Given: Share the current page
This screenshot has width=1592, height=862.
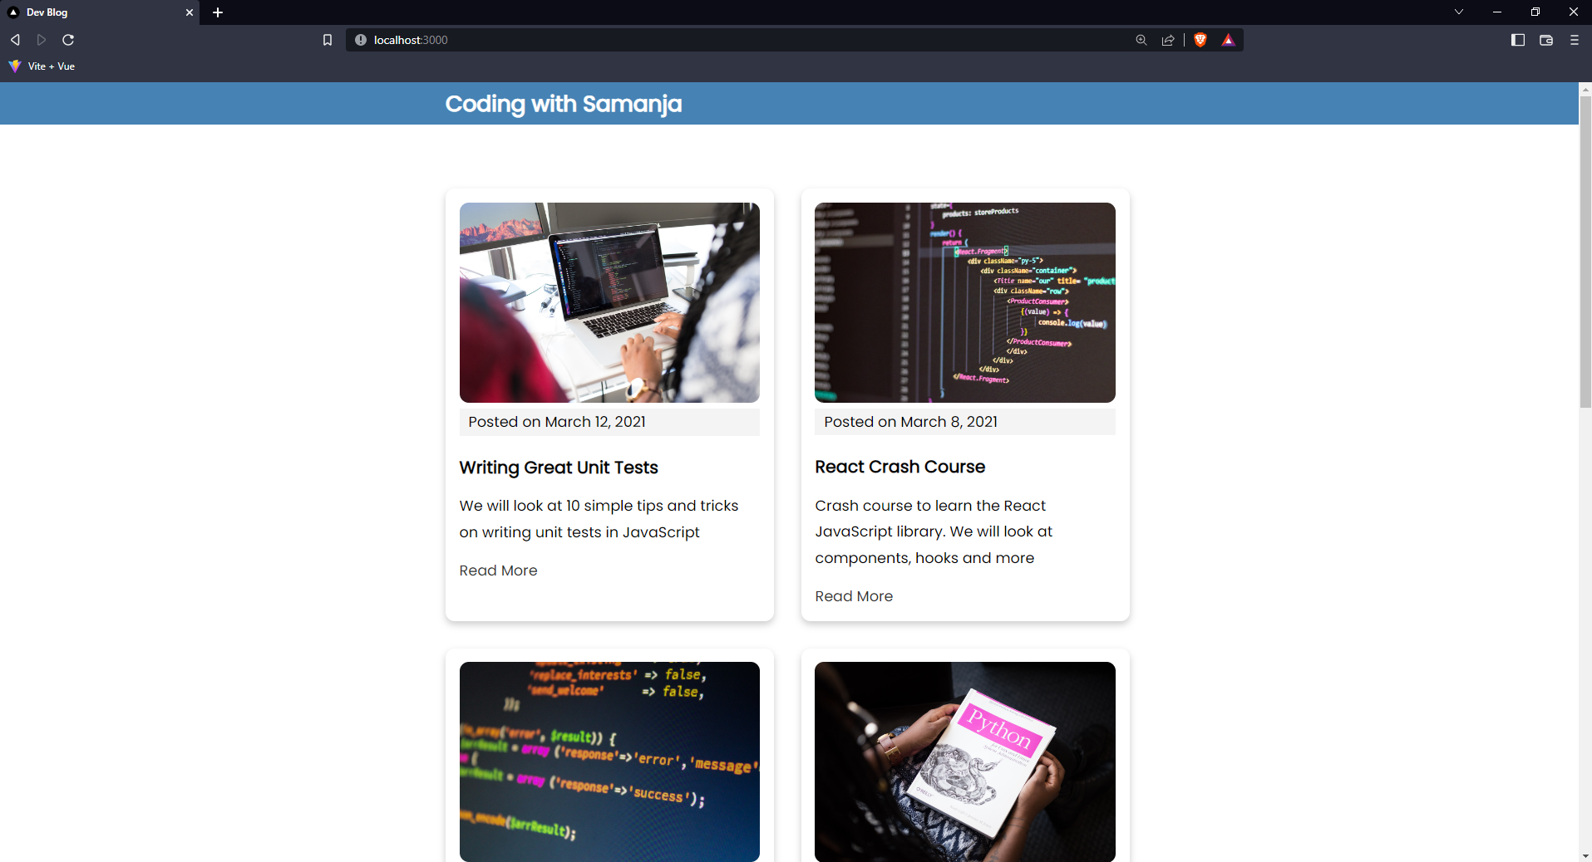Looking at the screenshot, I should point(1168,39).
